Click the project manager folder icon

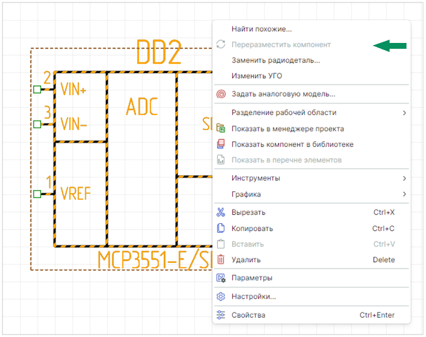pos(220,128)
